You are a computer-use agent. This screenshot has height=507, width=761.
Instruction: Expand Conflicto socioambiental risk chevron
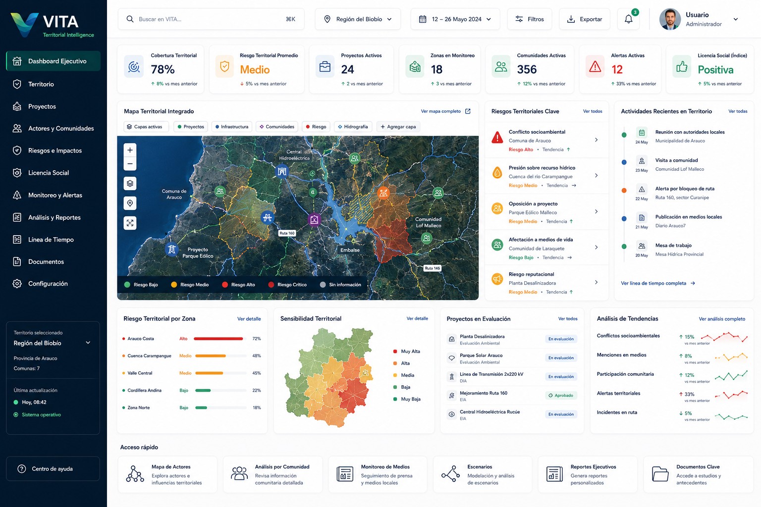[596, 140]
